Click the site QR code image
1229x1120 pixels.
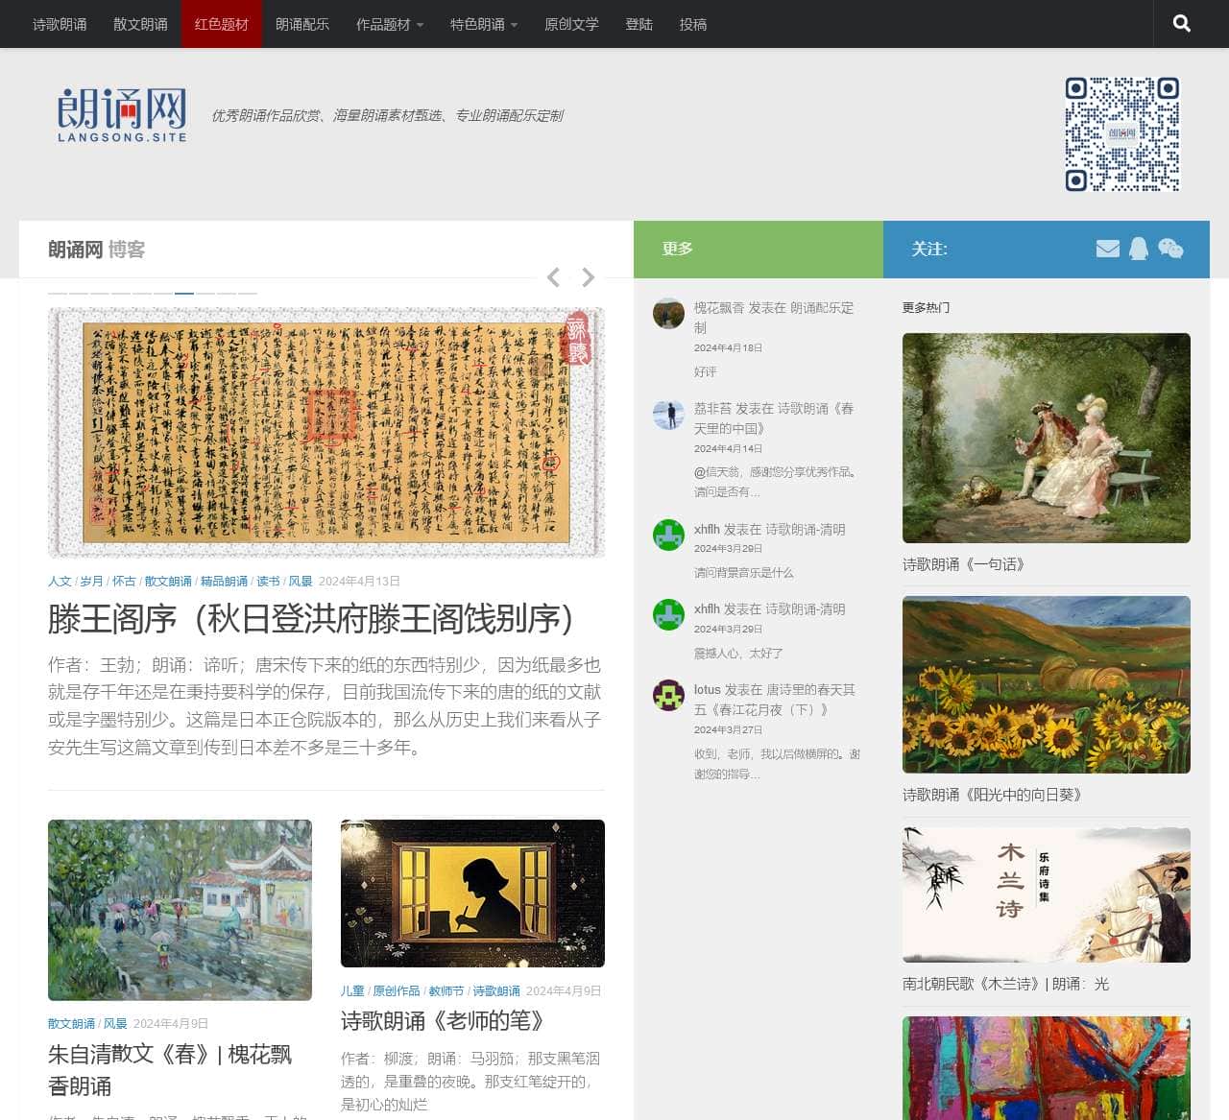point(1121,132)
